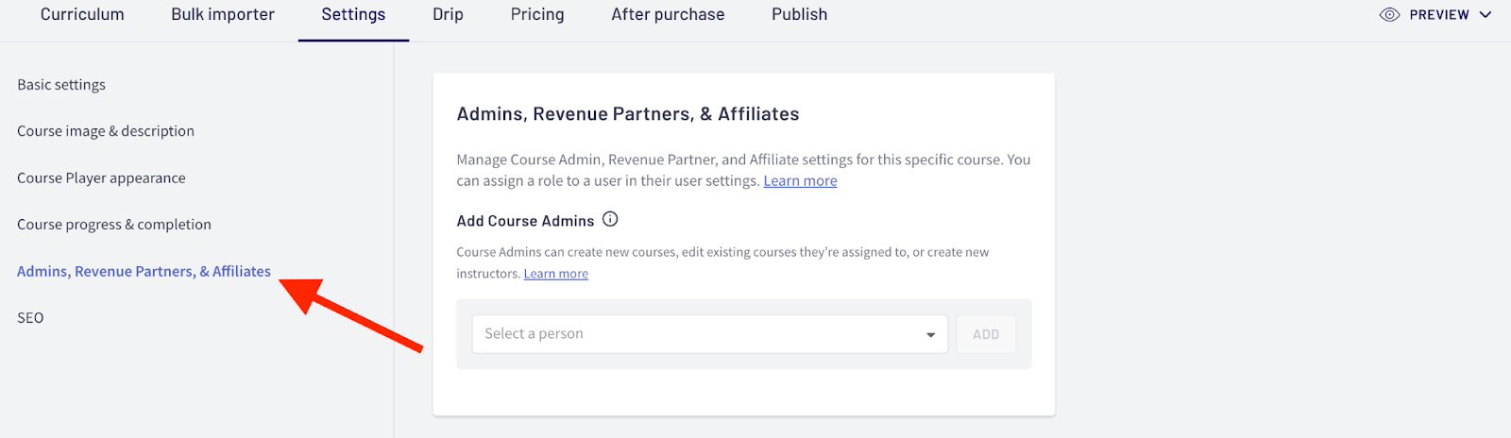Click the Learn more link under Course Admins
Screen dimensions: 1511x438
556,274
